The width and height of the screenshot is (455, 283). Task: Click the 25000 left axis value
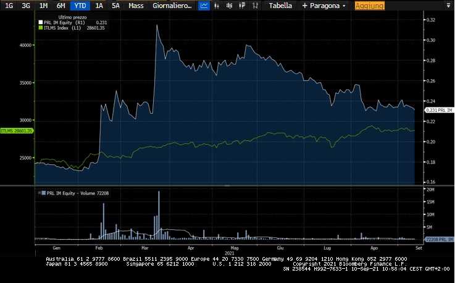tap(25, 158)
